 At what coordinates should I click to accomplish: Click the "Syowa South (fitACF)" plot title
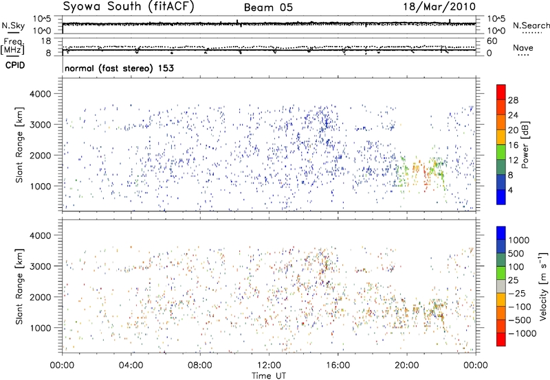pos(128,6)
